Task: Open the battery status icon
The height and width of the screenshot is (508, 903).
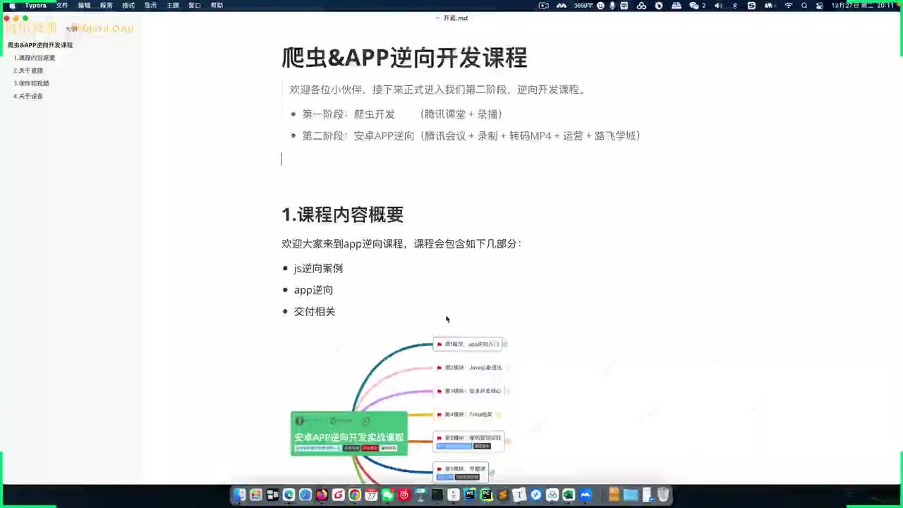Action: point(769,5)
